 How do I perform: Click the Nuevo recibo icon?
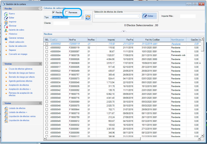6,14
